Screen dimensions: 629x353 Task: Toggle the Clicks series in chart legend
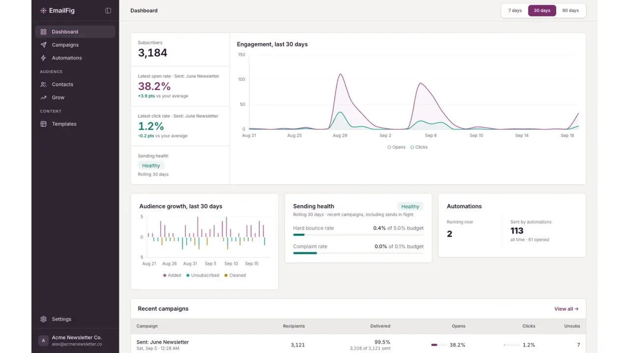click(x=419, y=147)
